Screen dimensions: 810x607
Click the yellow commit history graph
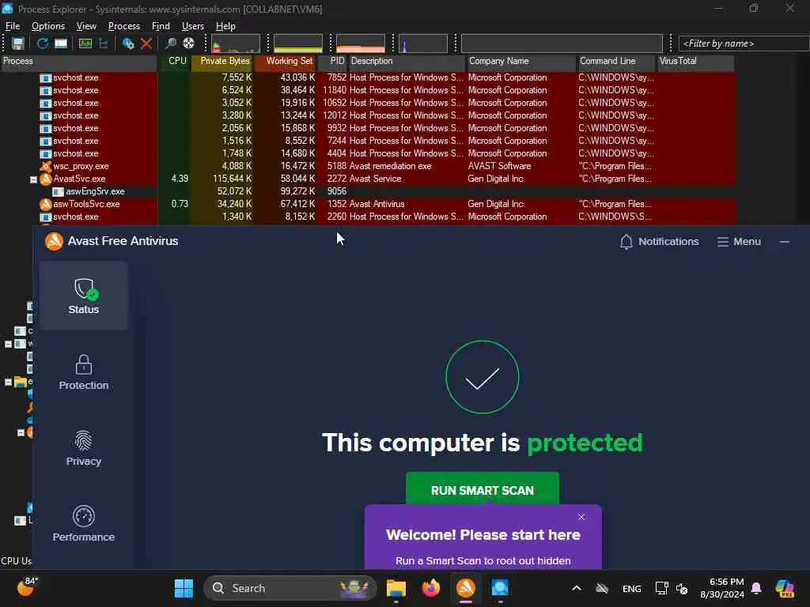pyautogui.click(x=298, y=43)
